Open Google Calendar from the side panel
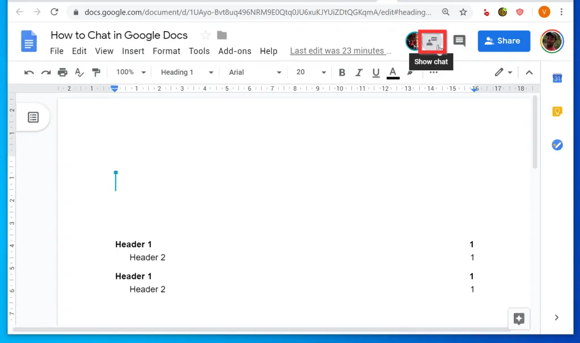The height and width of the screenshot is (343, 580). point(557,78)
